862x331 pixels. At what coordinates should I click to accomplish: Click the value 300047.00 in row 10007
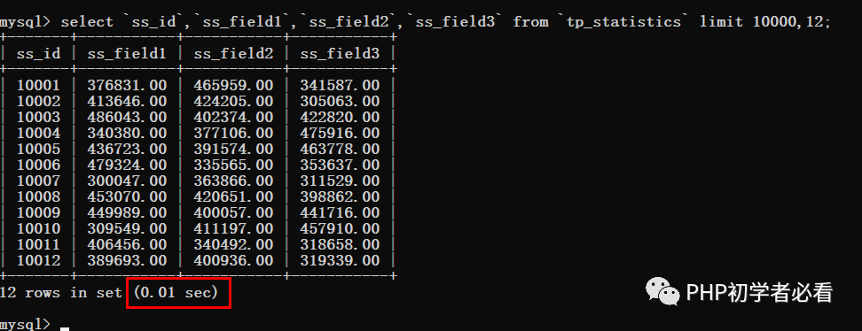point(127,181)
